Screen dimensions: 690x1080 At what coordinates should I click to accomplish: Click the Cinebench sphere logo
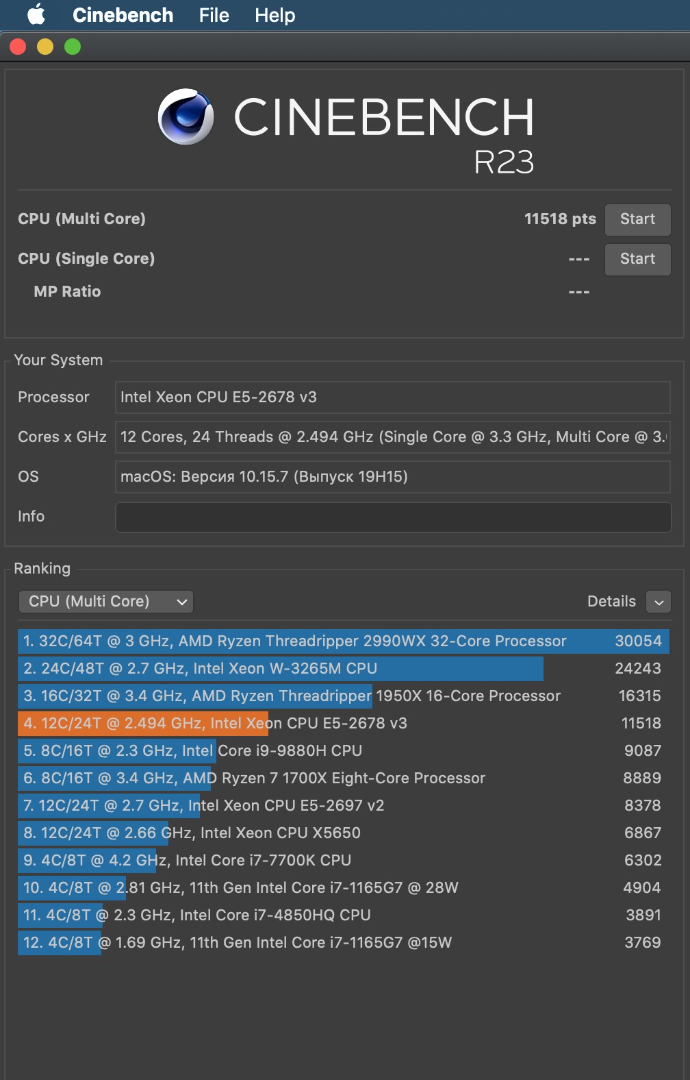pos(186,116)
